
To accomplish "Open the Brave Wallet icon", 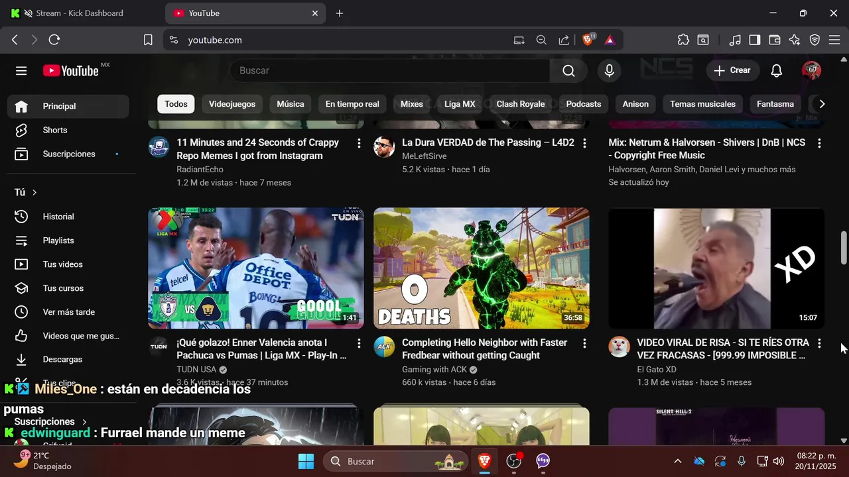I will (774, 40).
